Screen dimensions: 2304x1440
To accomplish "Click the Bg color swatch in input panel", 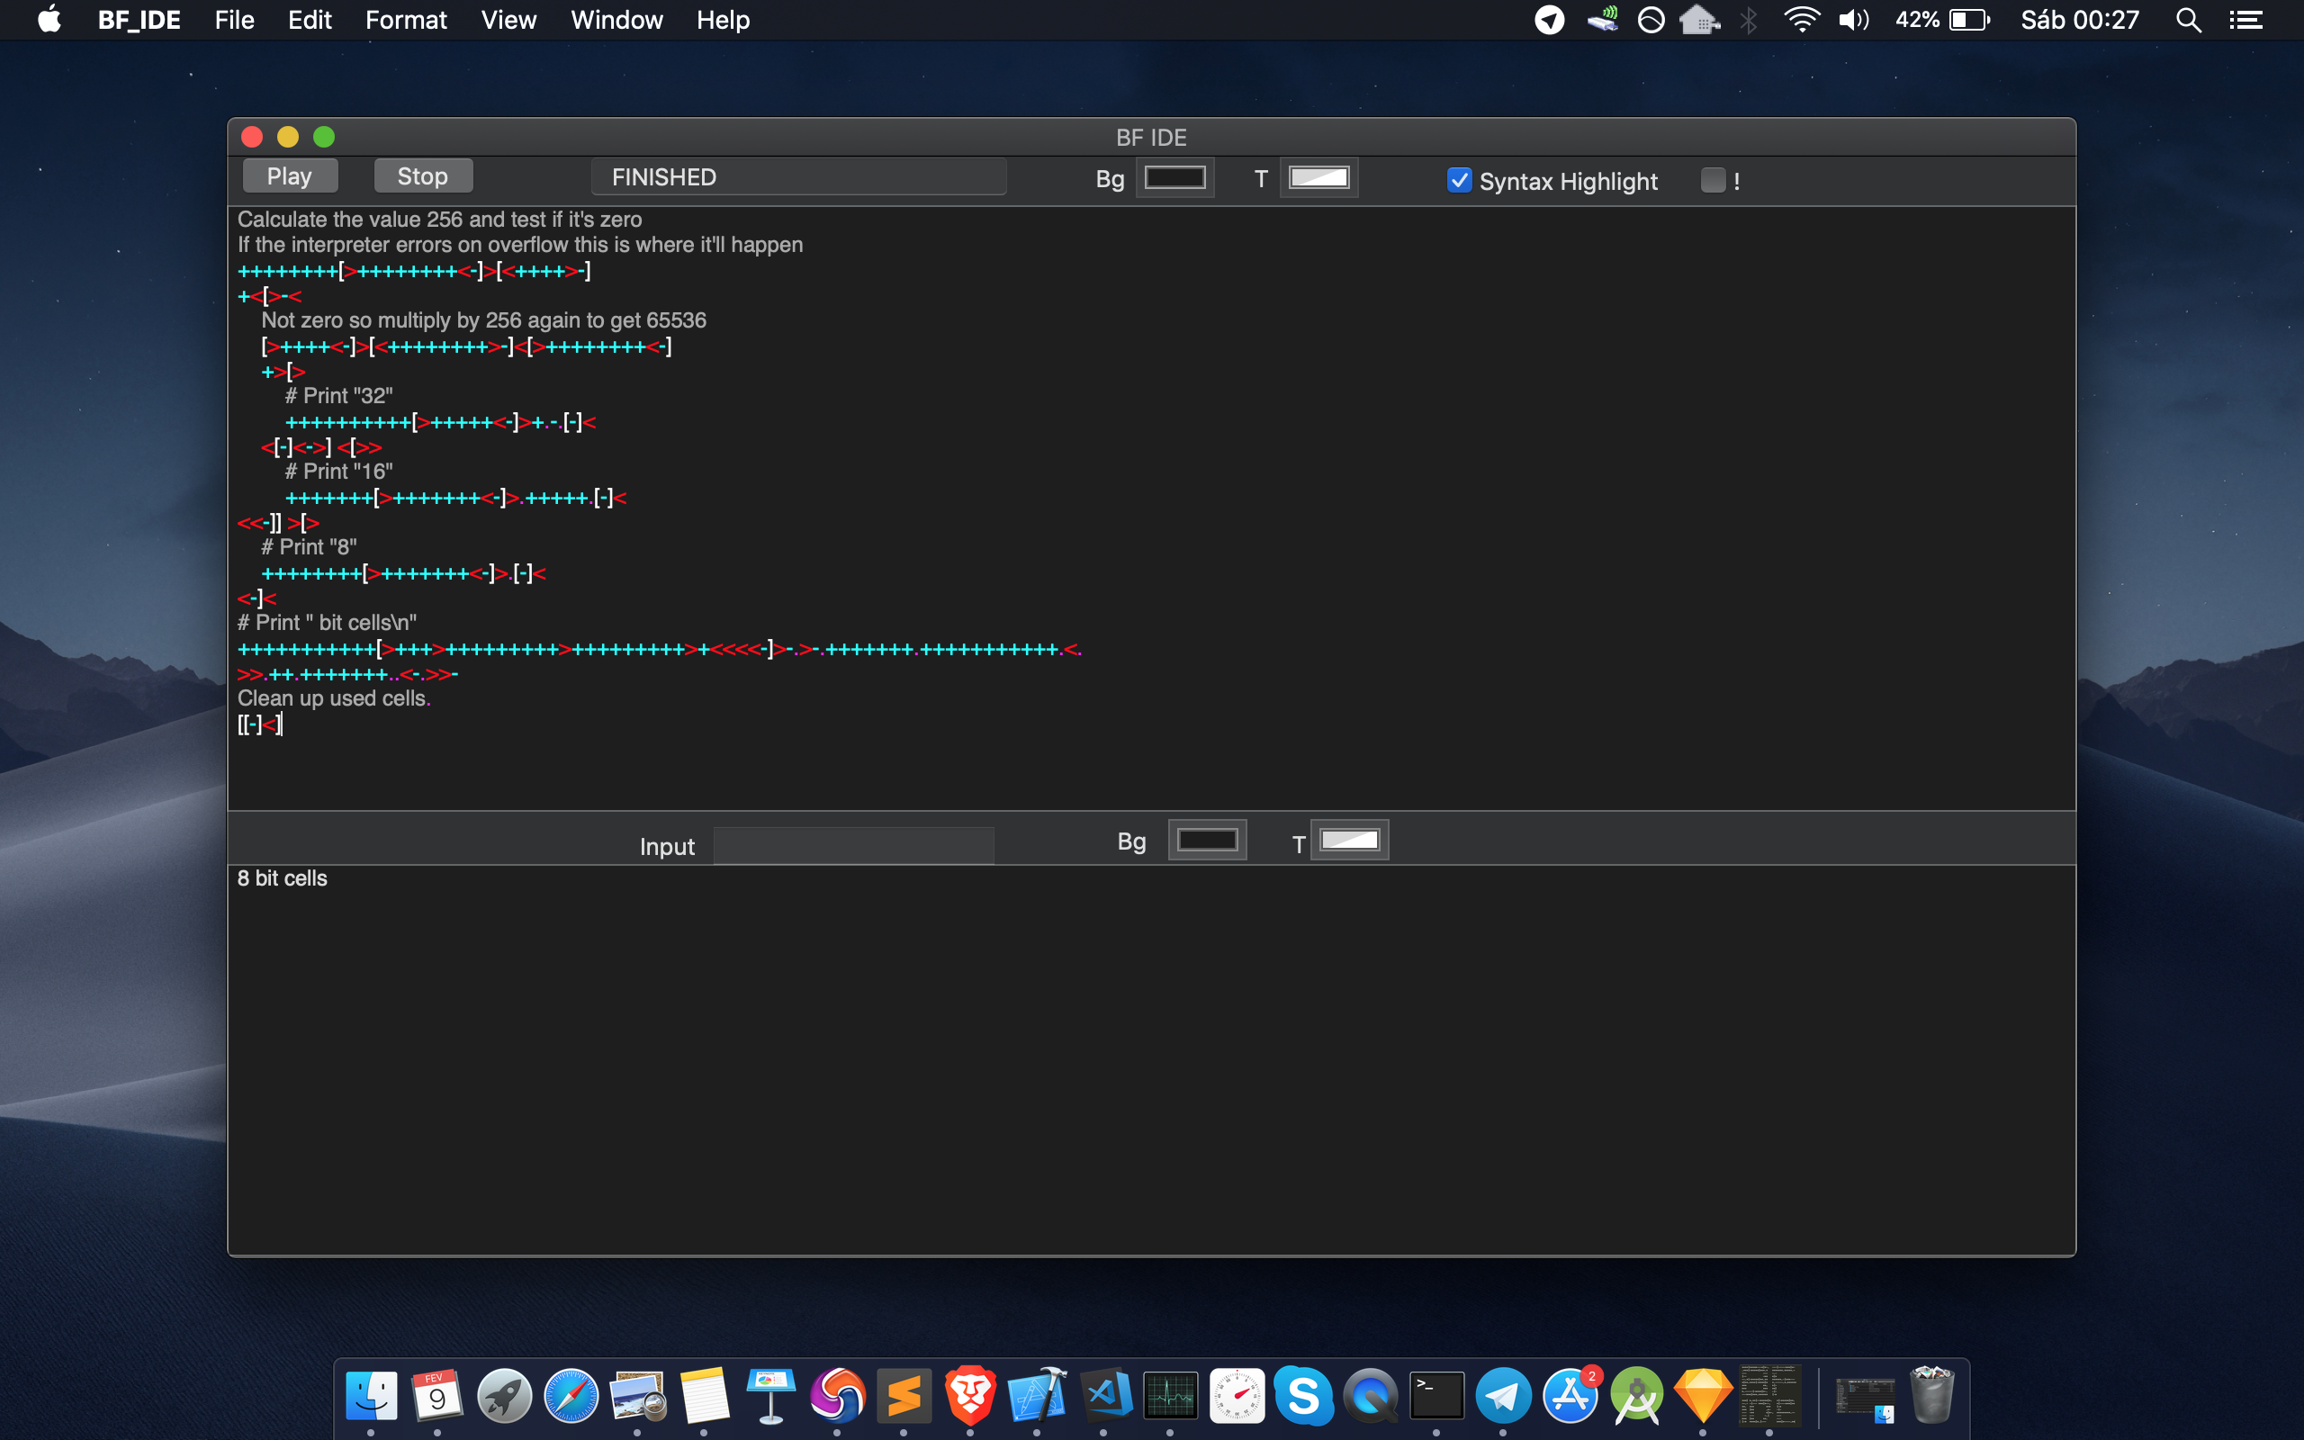I will 1206,841.
